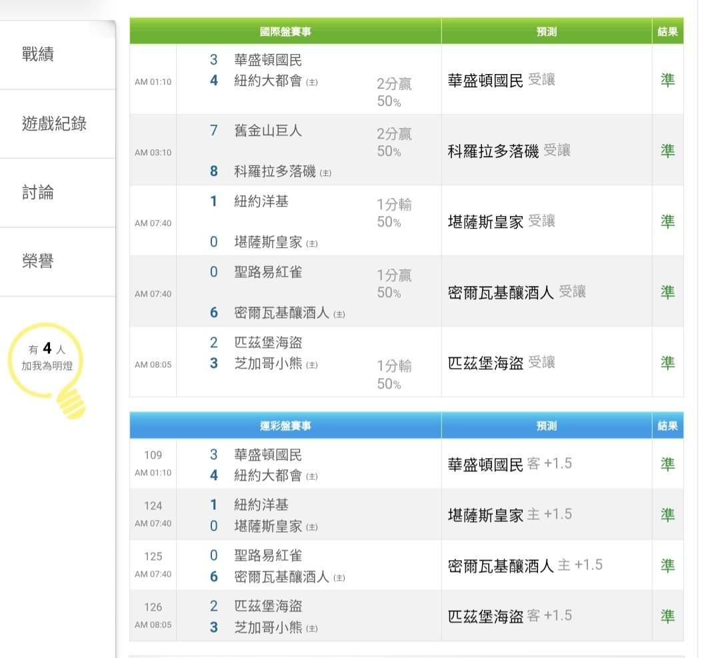Click 華盛頓國民 客 +1.5 prediction
This screenshot has width=720, height=658.
[x=509, y=464]
